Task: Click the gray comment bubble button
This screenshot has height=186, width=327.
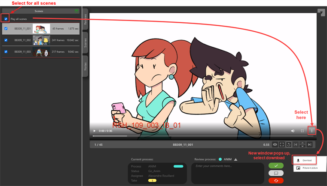Action: tap(276, 173)
